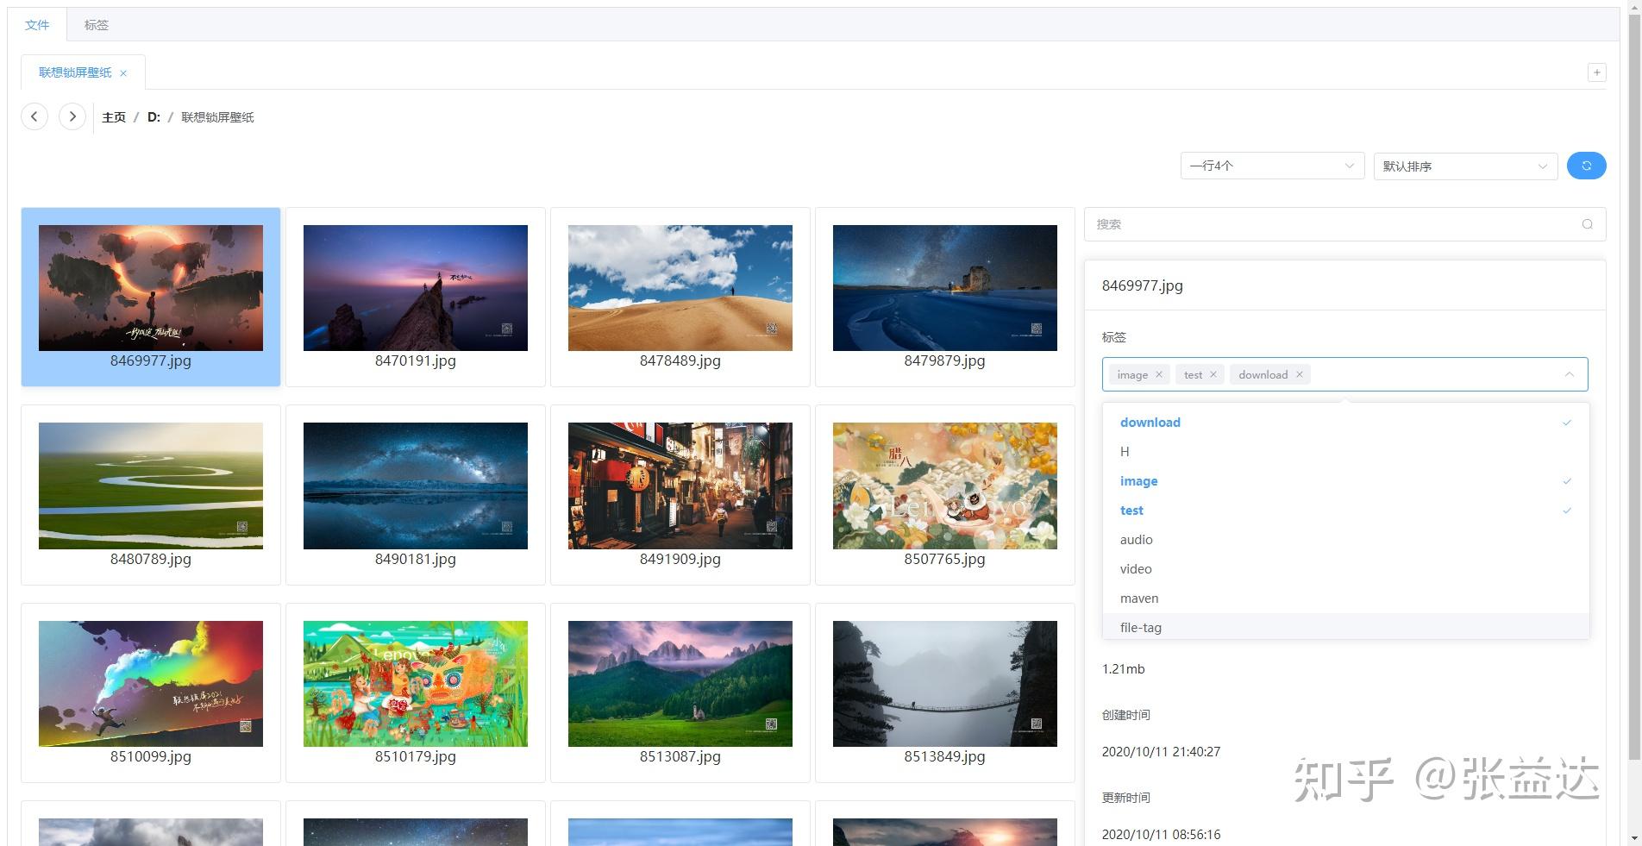Select thumbnail 8490181.jpg
Viewport: 1642px width, 846px height.
click(x=416, y=495)
